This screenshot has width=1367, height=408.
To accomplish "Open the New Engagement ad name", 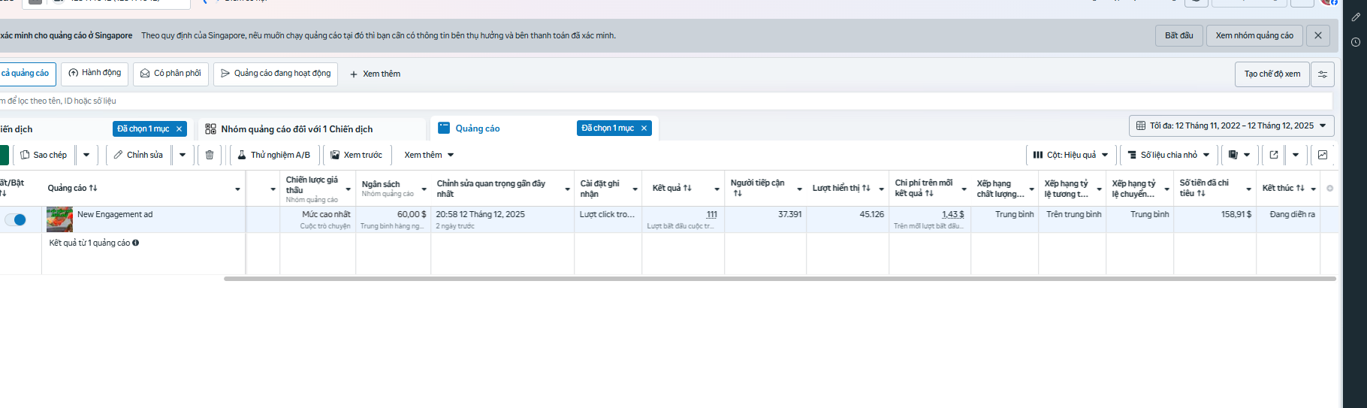I will click(115, 214).
